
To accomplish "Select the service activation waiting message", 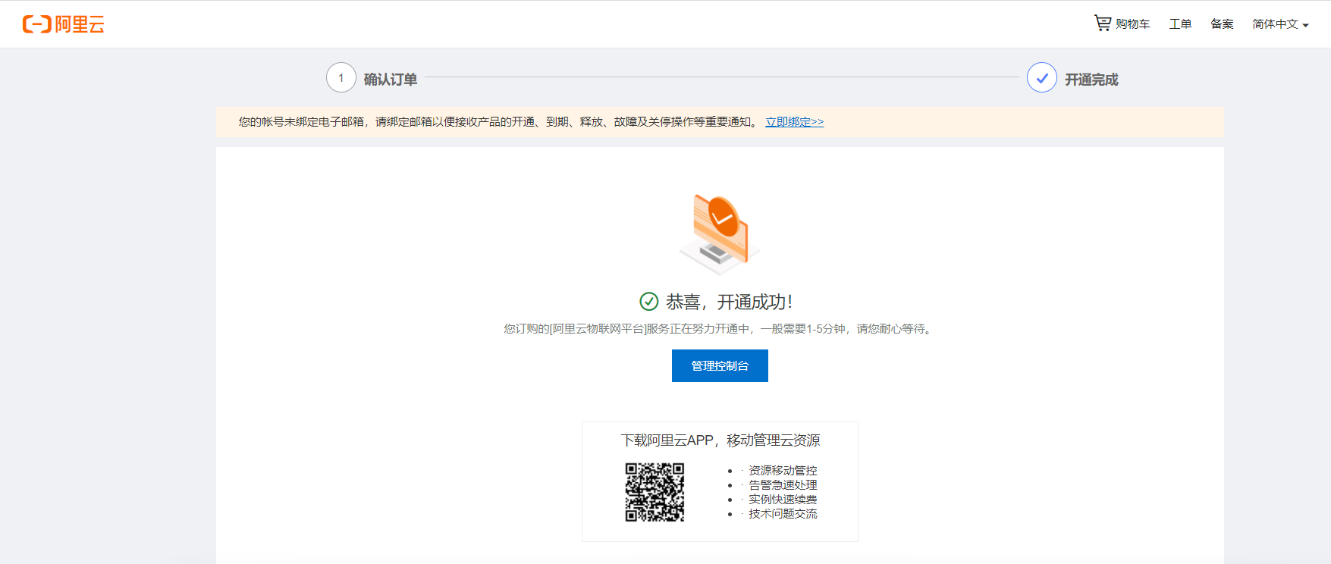I will tap(720, 329).
